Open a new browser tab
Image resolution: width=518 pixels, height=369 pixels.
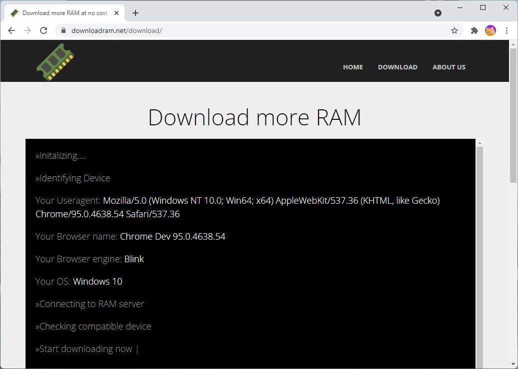tap(135, 13)
